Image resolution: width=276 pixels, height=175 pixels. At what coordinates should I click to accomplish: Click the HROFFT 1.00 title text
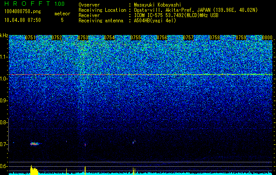pos(35,3)
